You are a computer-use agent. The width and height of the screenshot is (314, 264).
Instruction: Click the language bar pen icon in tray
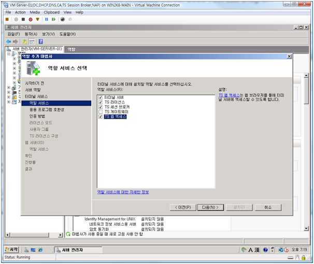pos(244,250)
